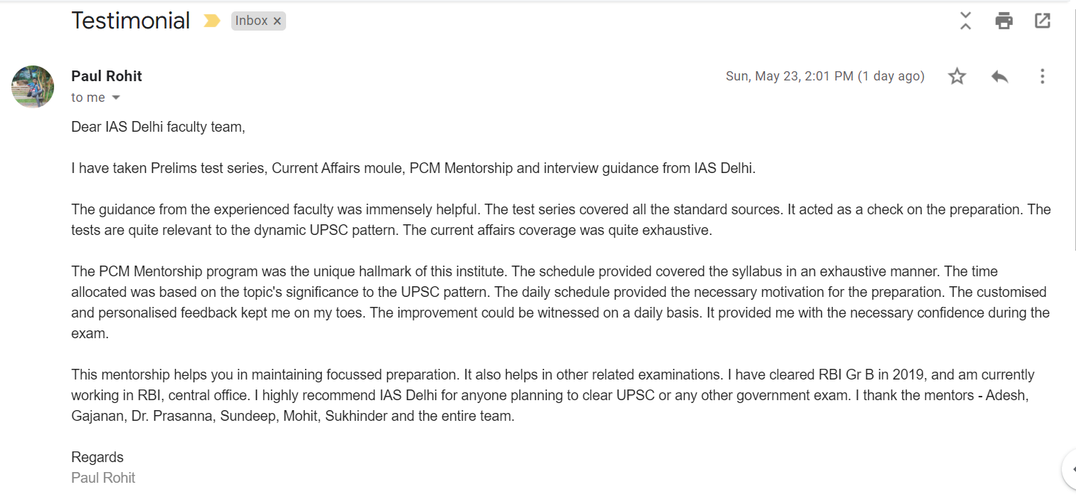Click Paul Rohit's profile picture
This screenshot has width=1076, height=497.
click(33, 87)
